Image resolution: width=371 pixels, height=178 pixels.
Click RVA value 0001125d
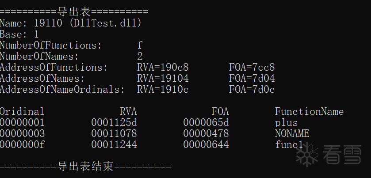pos(114,122)
